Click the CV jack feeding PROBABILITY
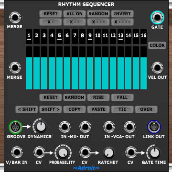This screenshot has width=172, height=172. click(39, 152)
